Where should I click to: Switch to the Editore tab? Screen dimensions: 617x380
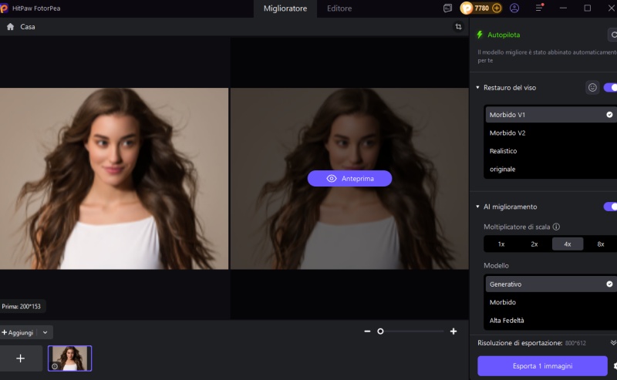coord(339,8)
